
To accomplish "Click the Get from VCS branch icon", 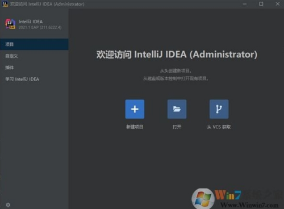I will click(x=219, y=109).
